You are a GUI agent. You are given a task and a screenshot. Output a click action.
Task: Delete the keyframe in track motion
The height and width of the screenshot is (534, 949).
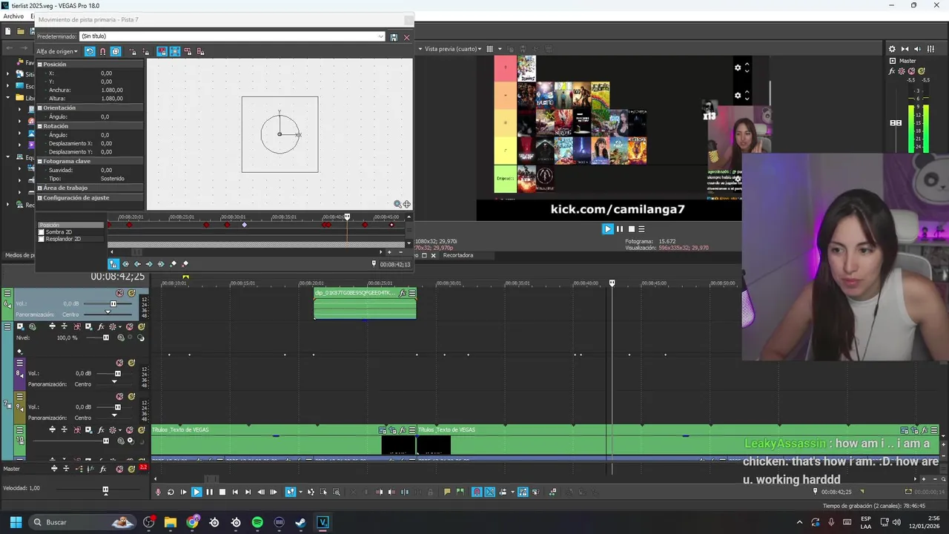click(185, 264)
